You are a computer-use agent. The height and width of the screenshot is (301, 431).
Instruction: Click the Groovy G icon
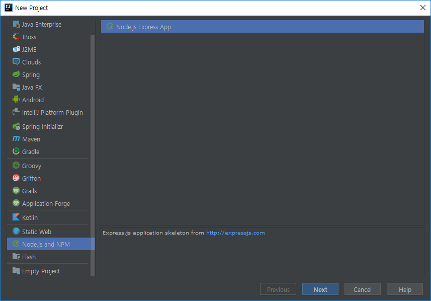click(x=16, y=166)
